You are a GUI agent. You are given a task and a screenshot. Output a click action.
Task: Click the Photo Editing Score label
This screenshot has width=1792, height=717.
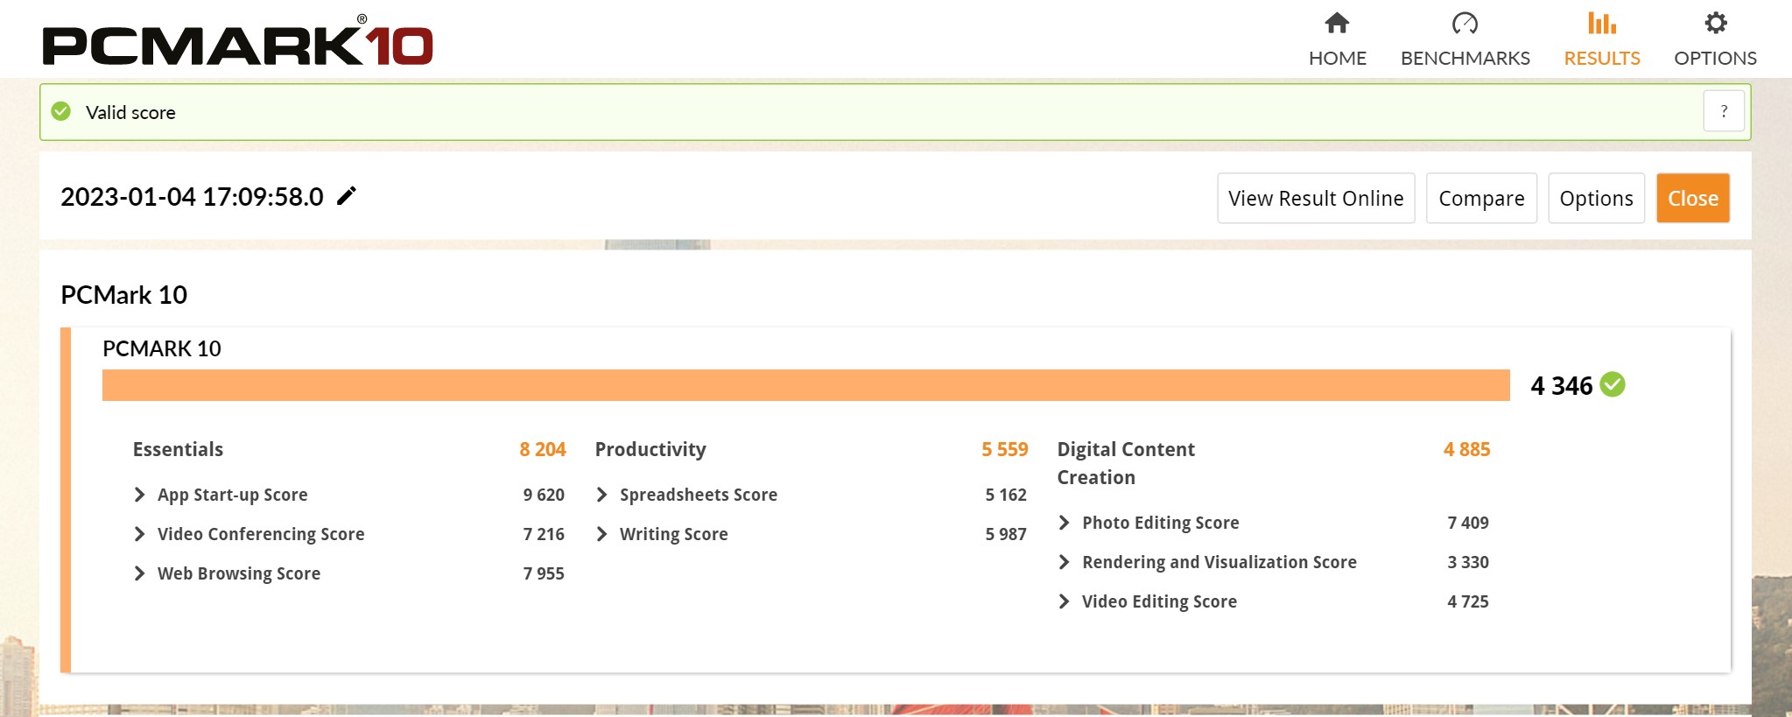[x=1161, y=523]
